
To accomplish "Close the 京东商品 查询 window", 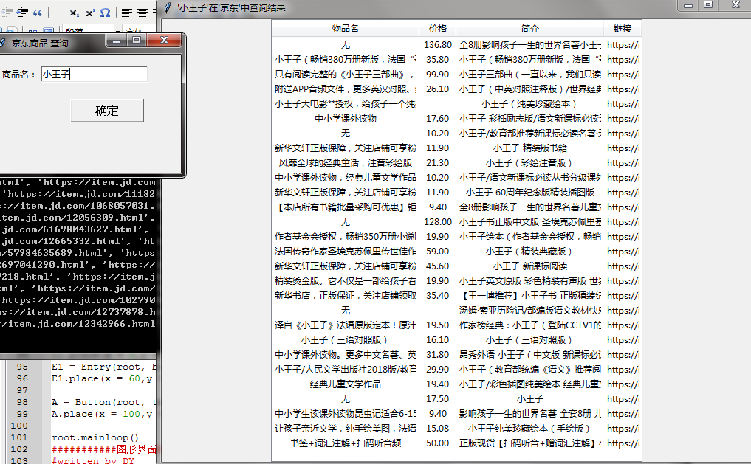I will click(x=164, y=40).
